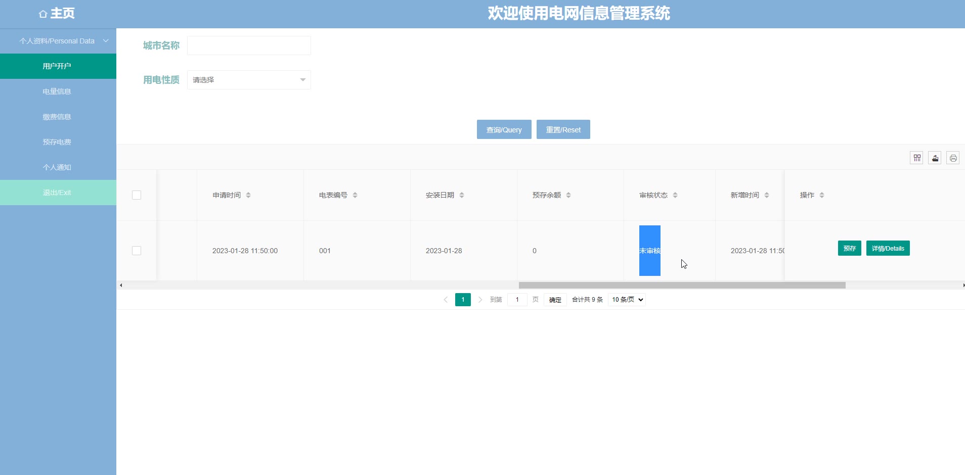This screenshot has width=965, height=475.
Task: Sort by 电表编号 column arrows
Action: pyautogui.click(x=355, y=195)
